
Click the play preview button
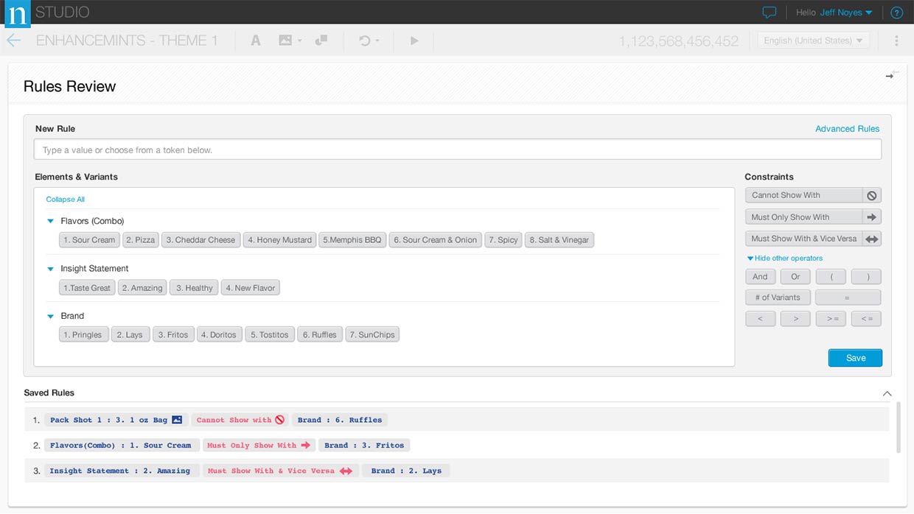414,41
